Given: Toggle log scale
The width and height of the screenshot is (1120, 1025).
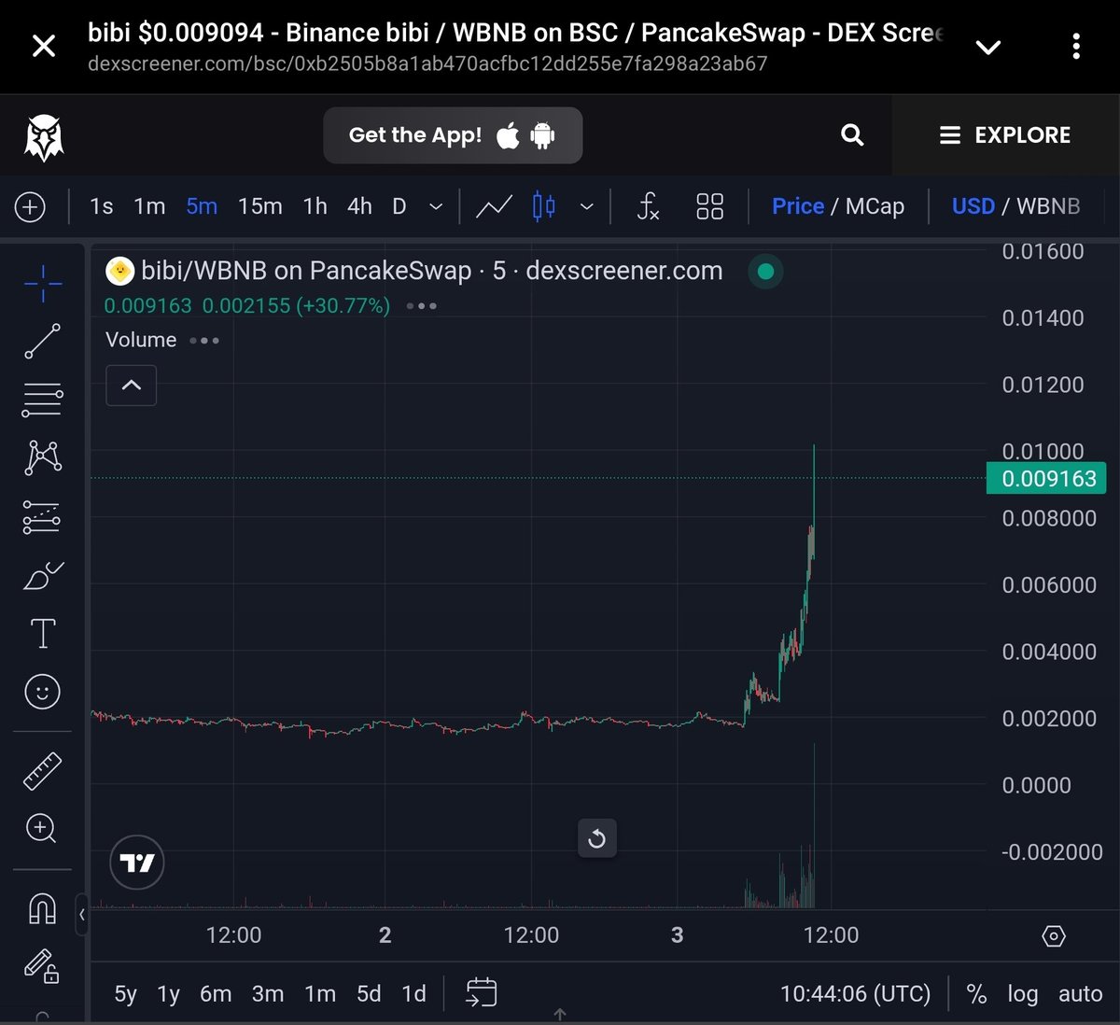Looking at the screenshot, I should pyautogui.click(x=1022, y=994).
